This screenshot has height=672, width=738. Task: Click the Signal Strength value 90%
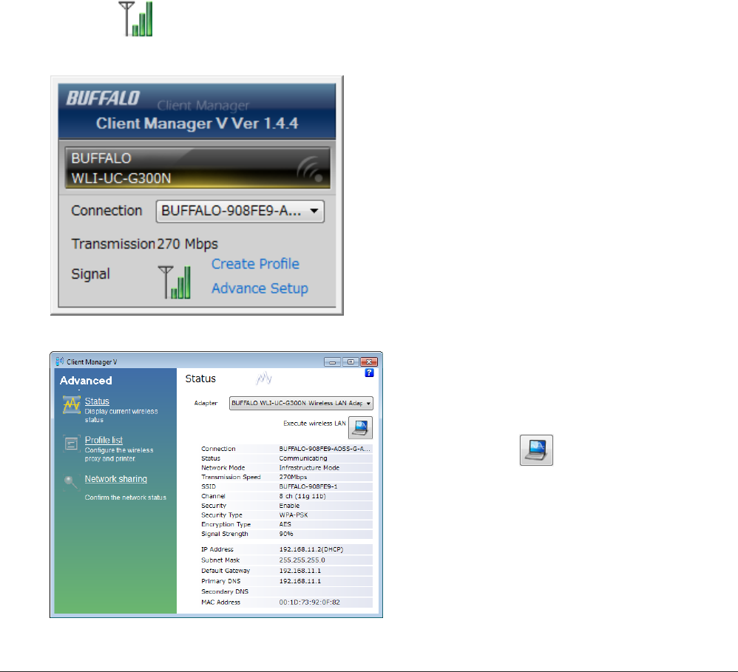click(286, 534)
